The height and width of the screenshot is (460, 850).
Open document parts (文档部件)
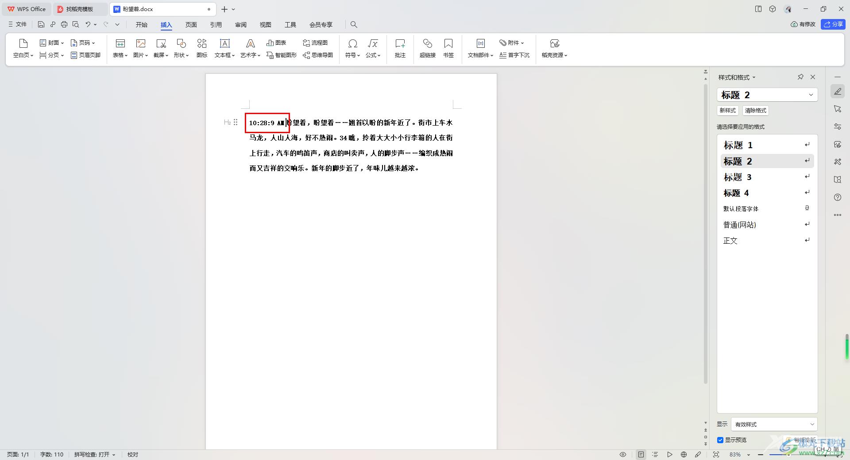tap(480, 48)
